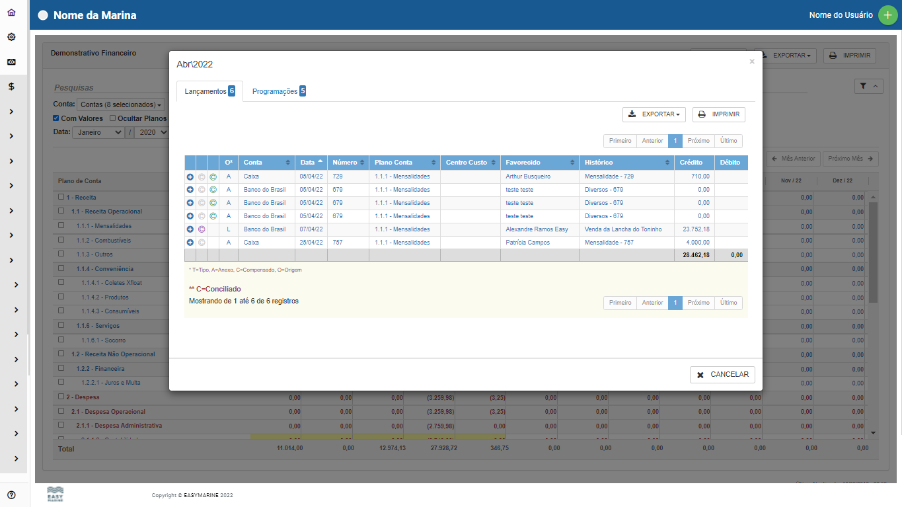Click the vertical scrollbar of the financial table
The width and height of the screenshot is (902, 507).
pos(873,251)
